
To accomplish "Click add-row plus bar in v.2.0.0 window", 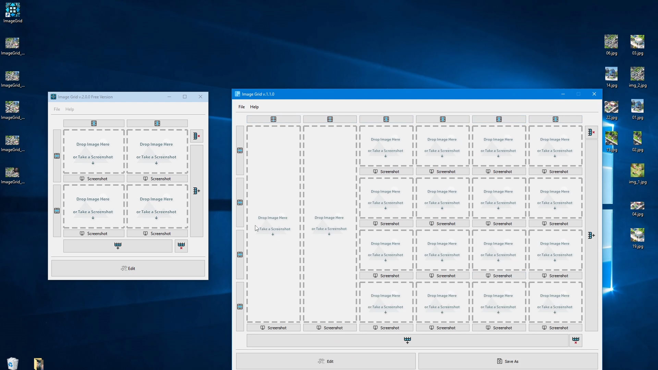I will click(118, 246).
